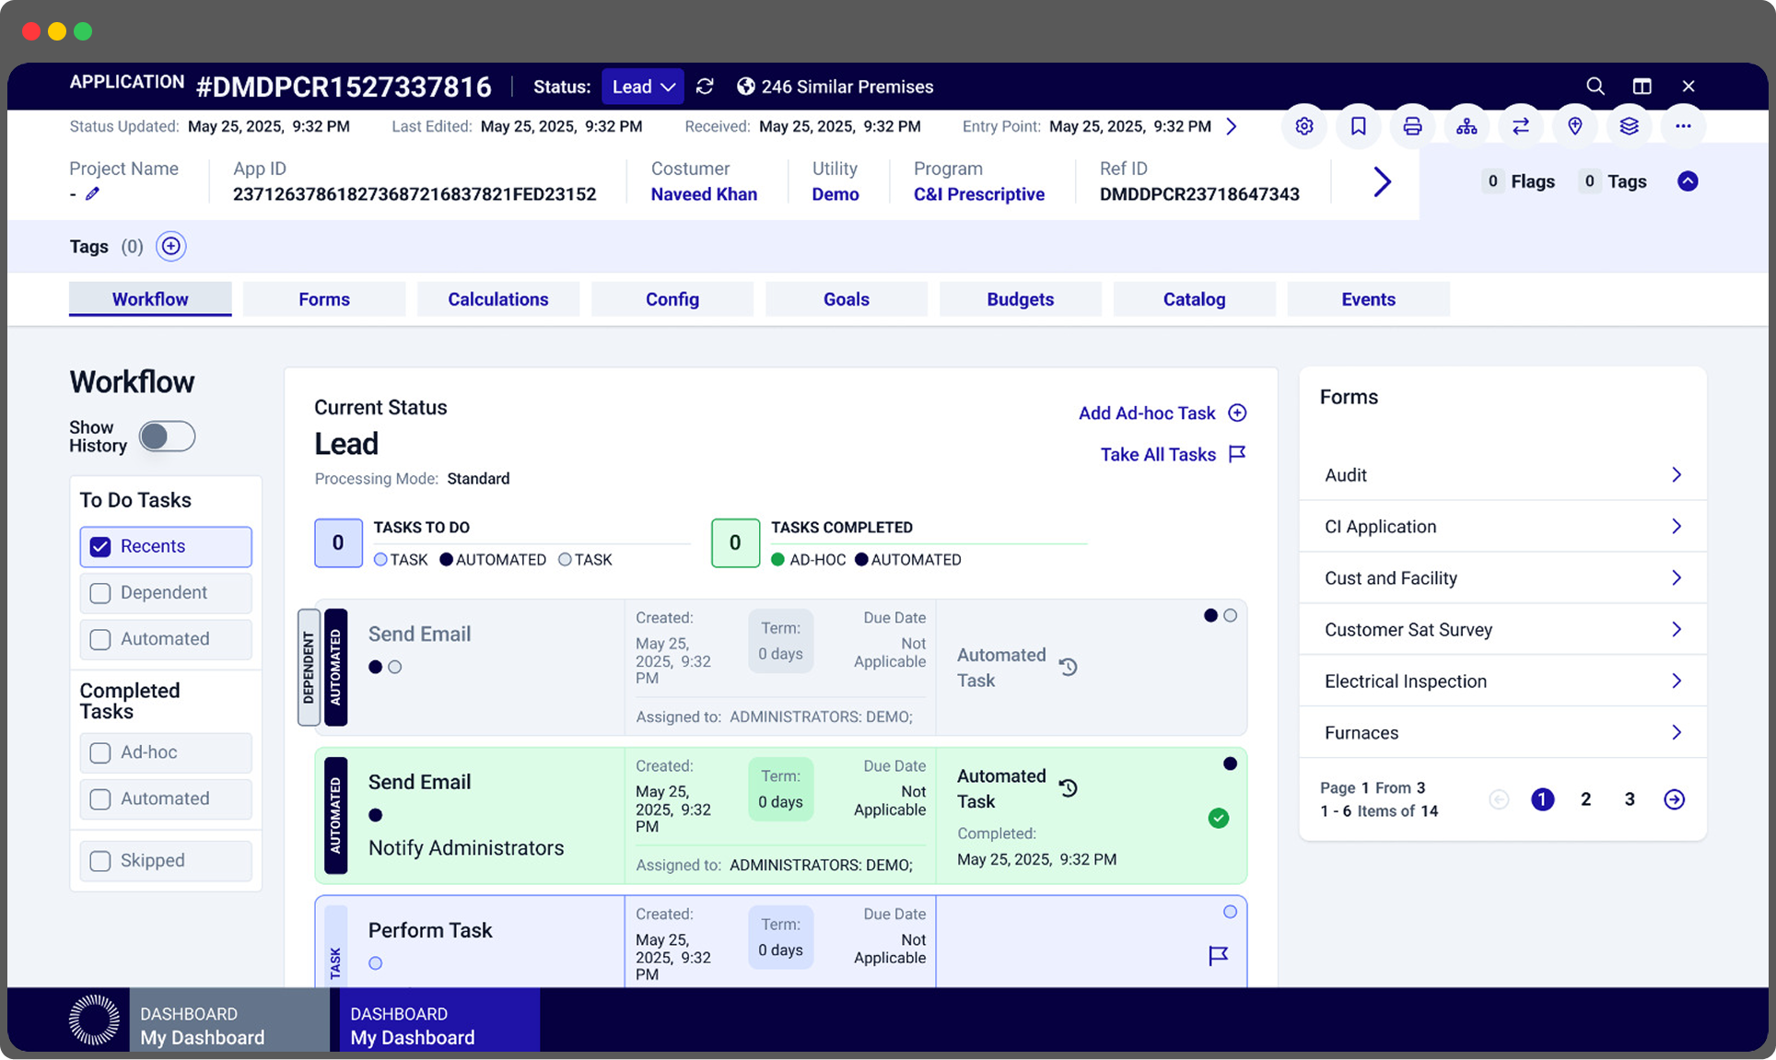Image resolution: width=1776 pixels, height=1060 pixels.
Task: Check the Skipped checkbox
Action: pos(100,861)
